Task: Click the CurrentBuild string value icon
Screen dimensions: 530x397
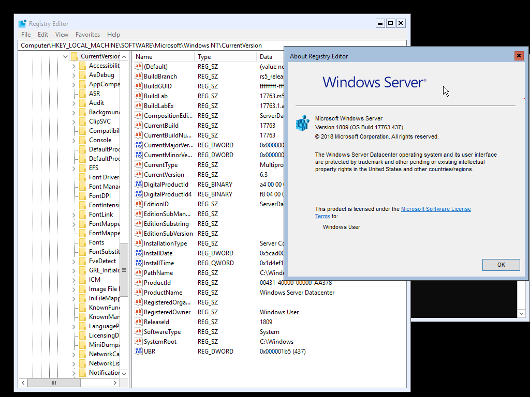Action: click(x=139, y=125)
